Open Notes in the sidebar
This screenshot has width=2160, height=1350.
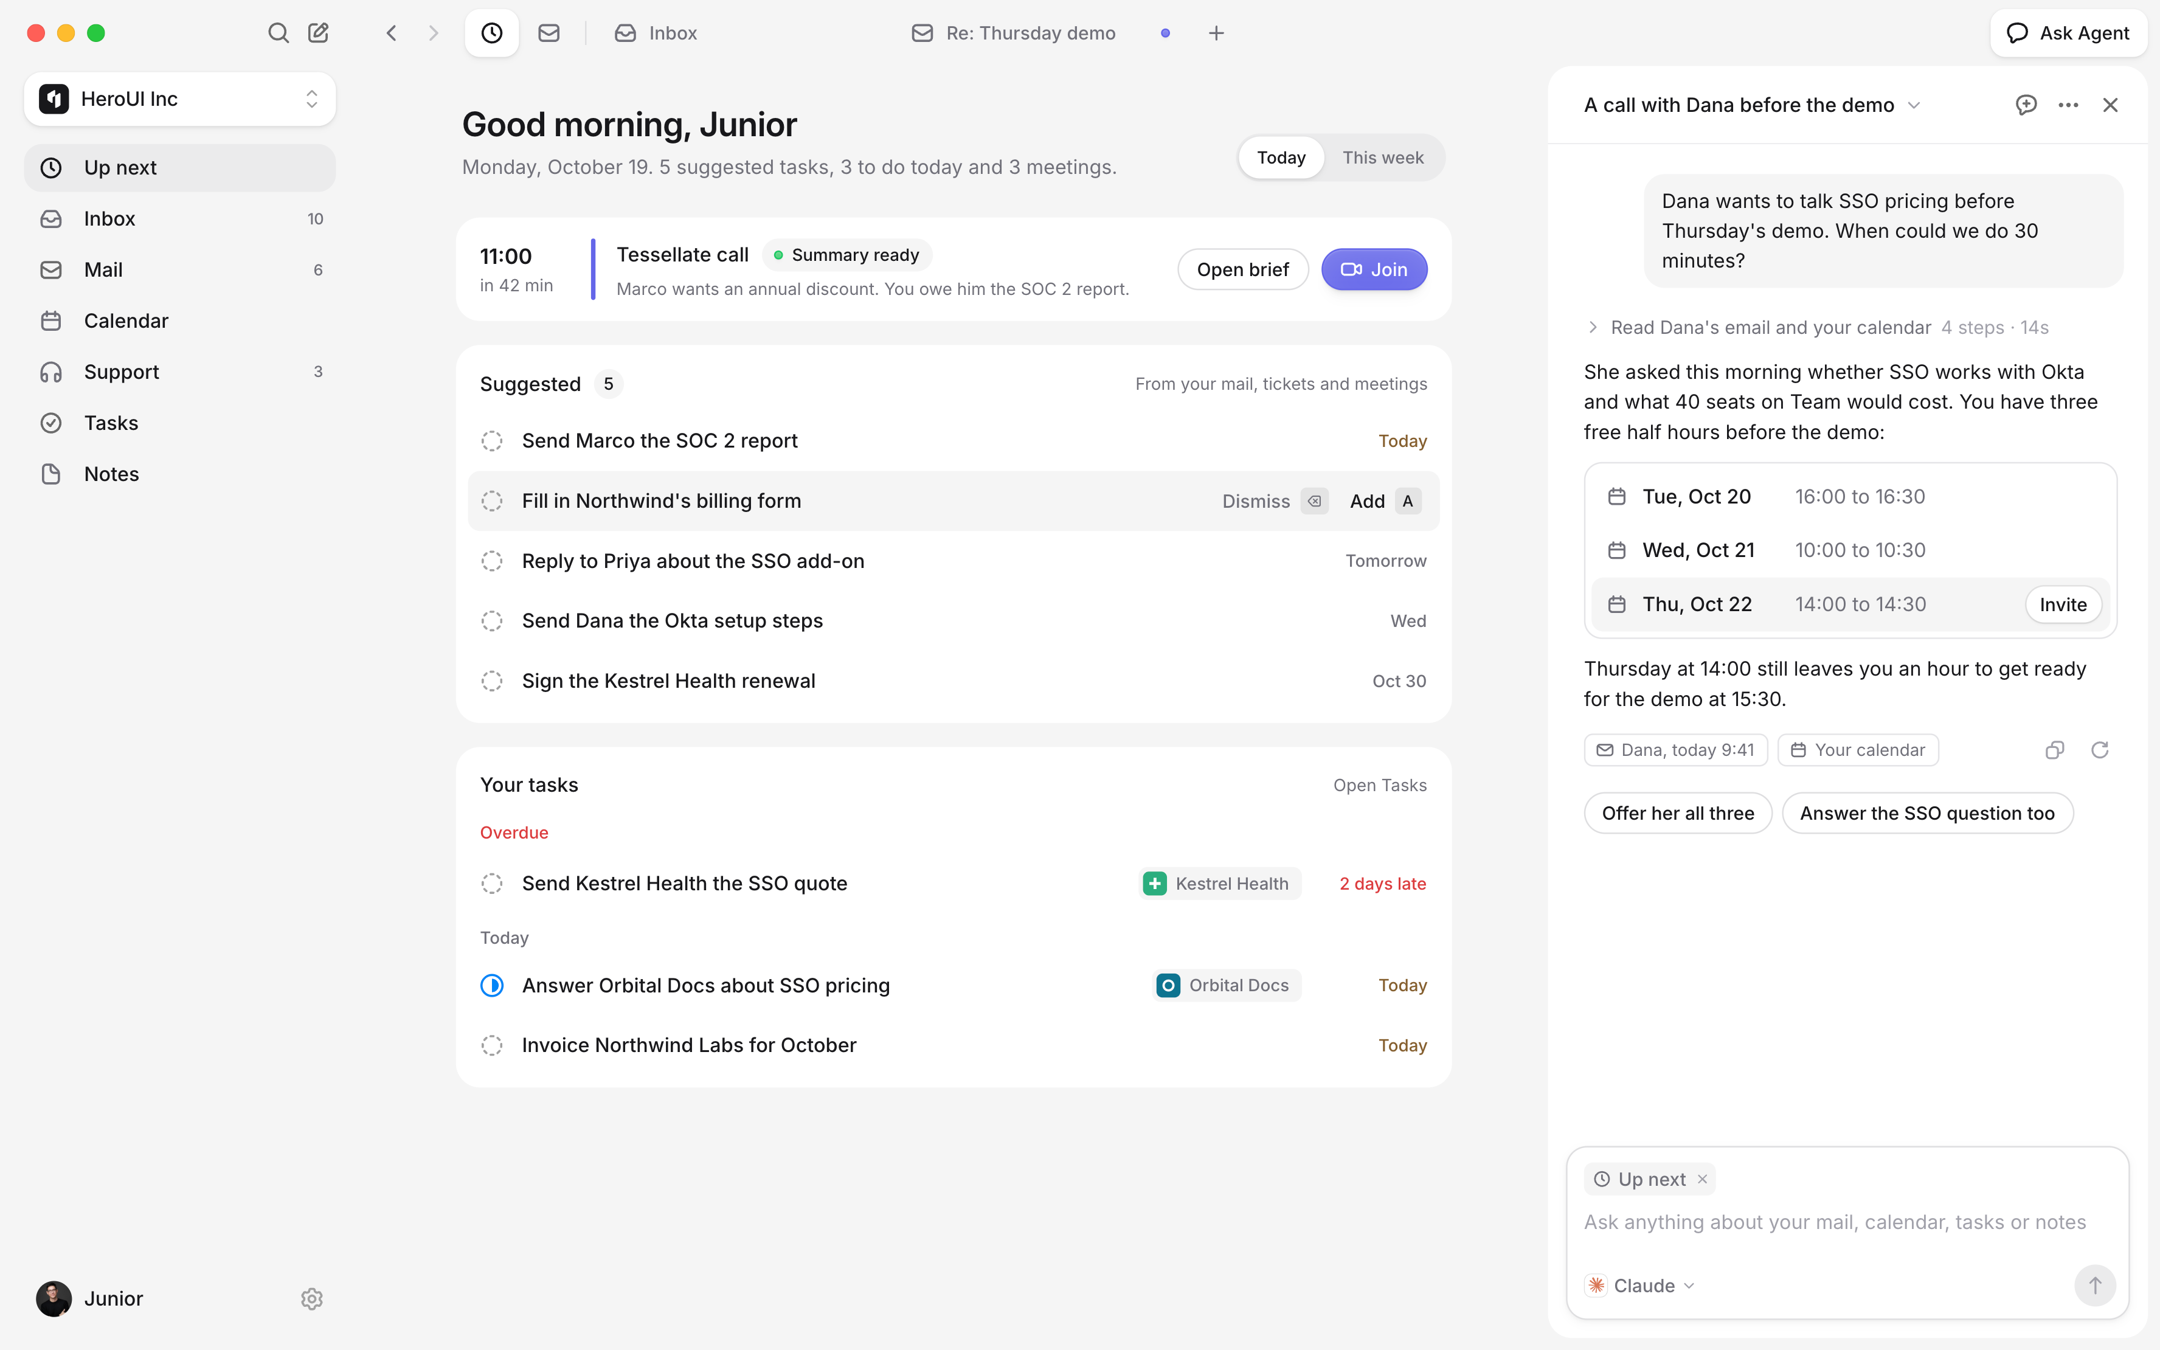180,474
